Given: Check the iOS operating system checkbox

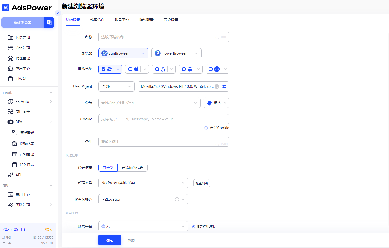Looking at the screenshot, I should coord(211,69).
